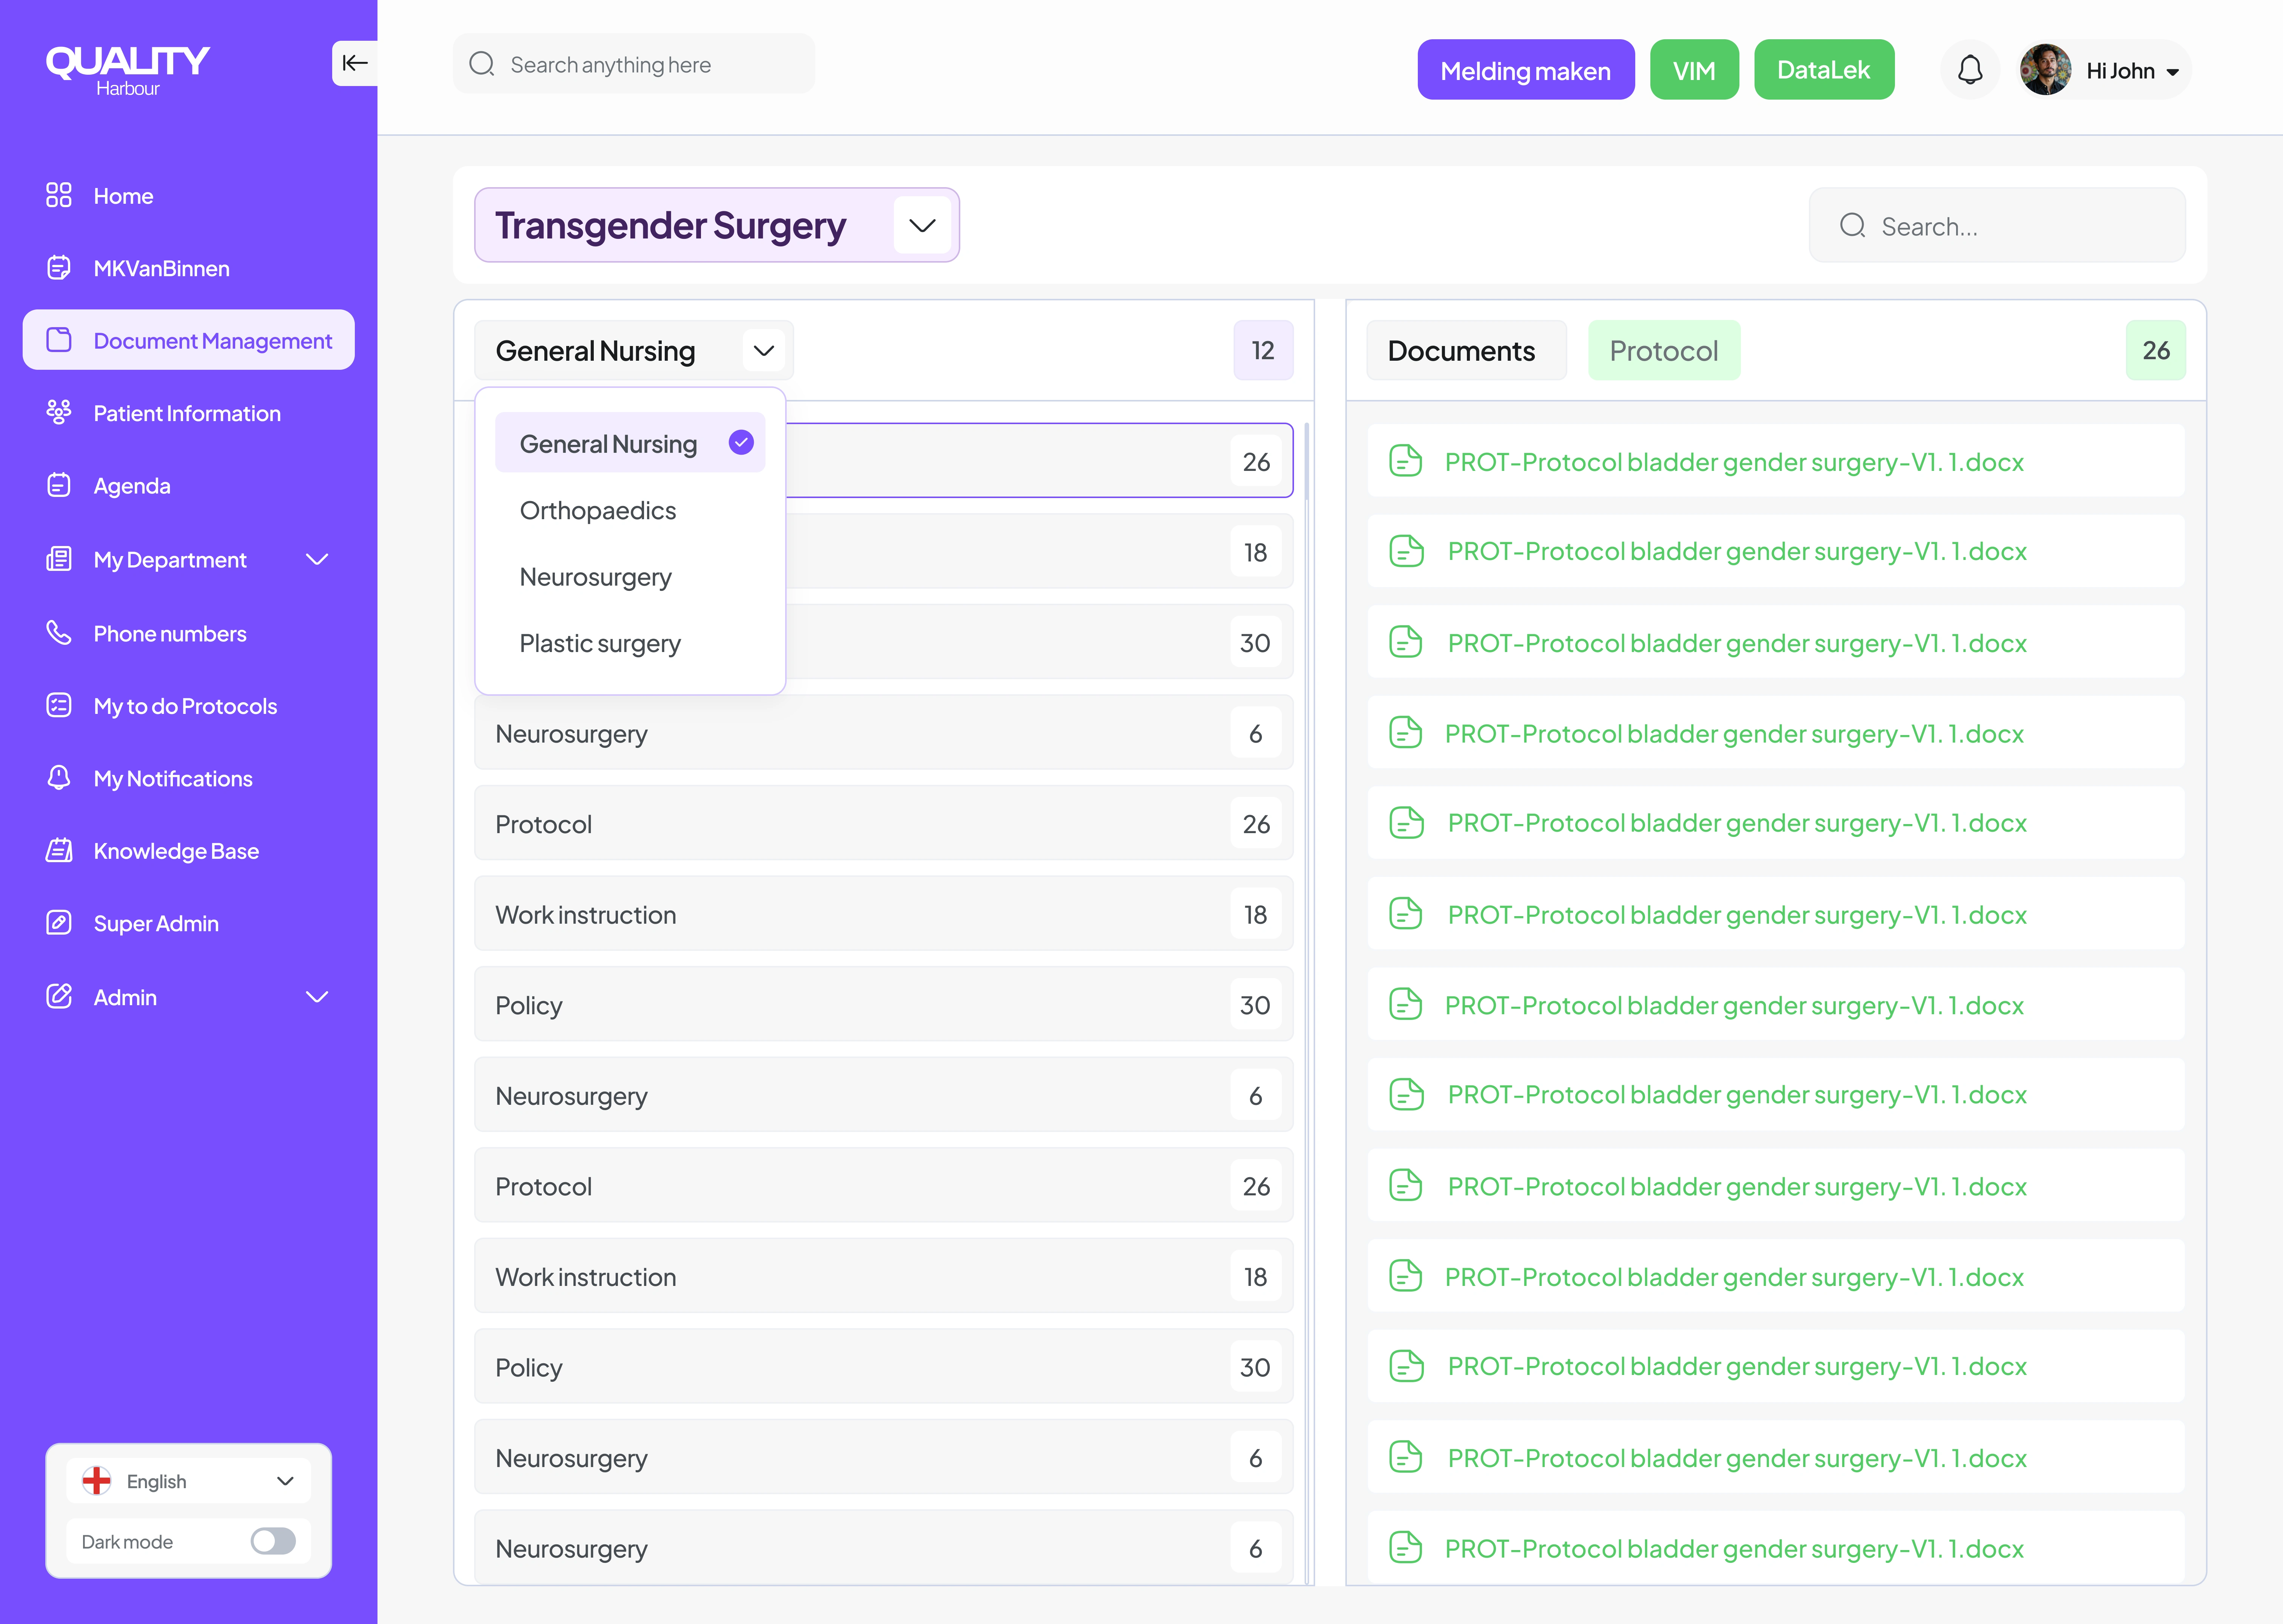Click the Super Admin icon
Image resolution: width=2283 pixels, height=1624 pixels.
[x=59, y=922]
